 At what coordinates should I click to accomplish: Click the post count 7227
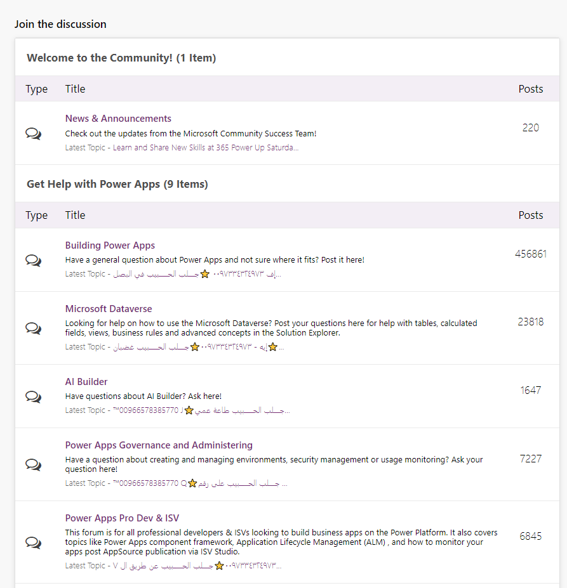coord(531,459)
